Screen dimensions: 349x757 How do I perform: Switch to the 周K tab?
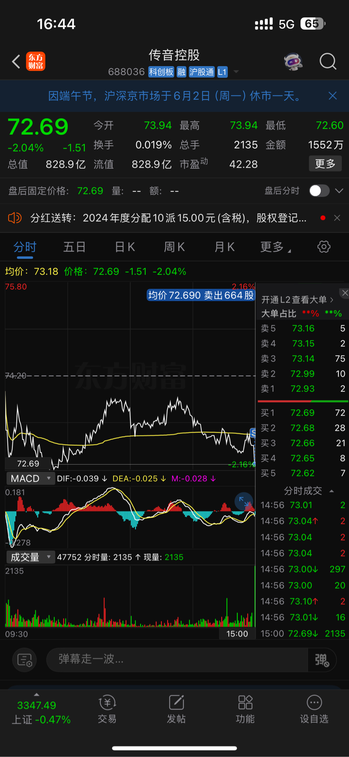174,247
